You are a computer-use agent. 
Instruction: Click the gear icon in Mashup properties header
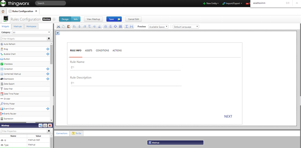click(45, 125)
